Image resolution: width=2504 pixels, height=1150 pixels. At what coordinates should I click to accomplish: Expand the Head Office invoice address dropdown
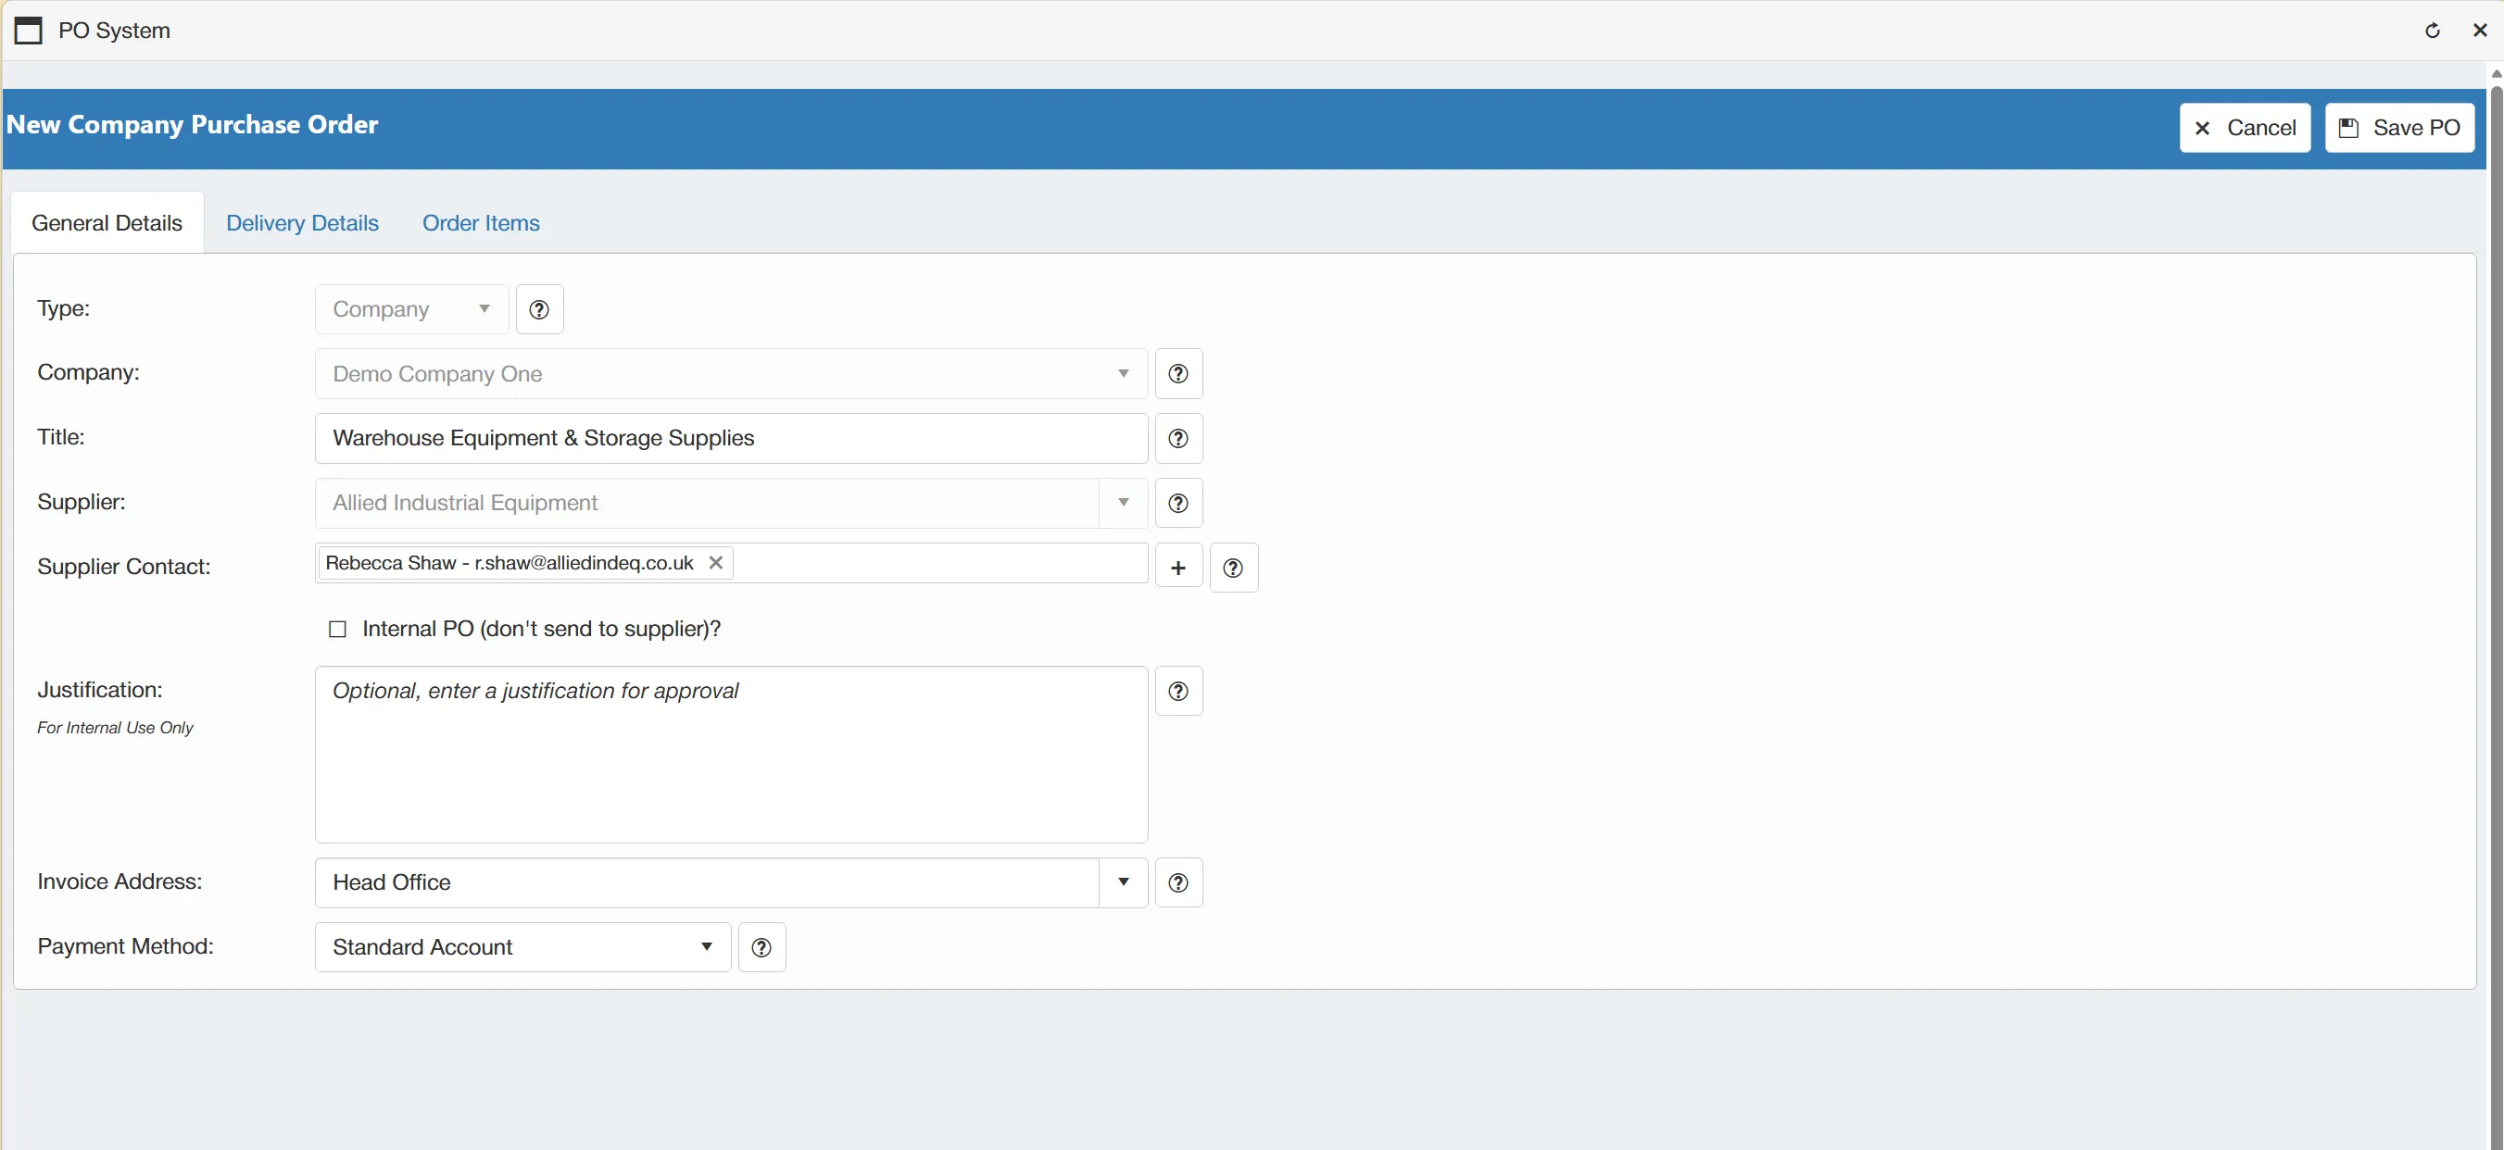click(x=731, y=881)
